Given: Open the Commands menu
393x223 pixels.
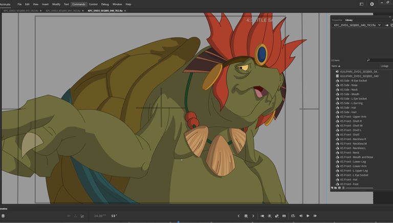Looking at the screenshot, I should point(79,4).
